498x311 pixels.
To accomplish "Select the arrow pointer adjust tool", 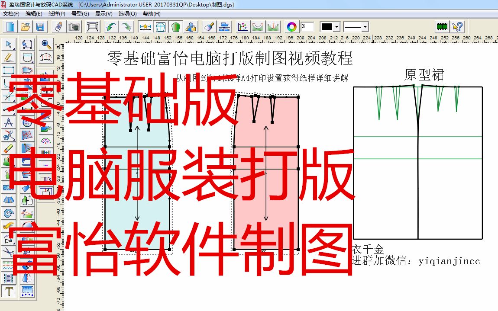I will click(x=9, y=44).
